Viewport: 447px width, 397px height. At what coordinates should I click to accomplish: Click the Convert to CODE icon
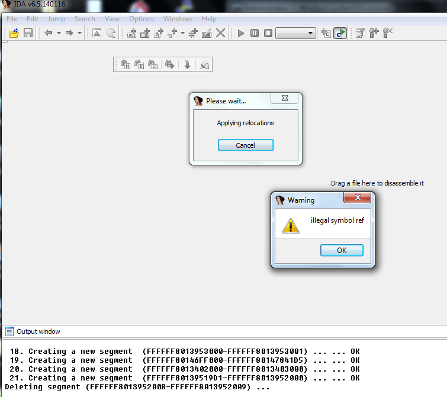point(131,33)
